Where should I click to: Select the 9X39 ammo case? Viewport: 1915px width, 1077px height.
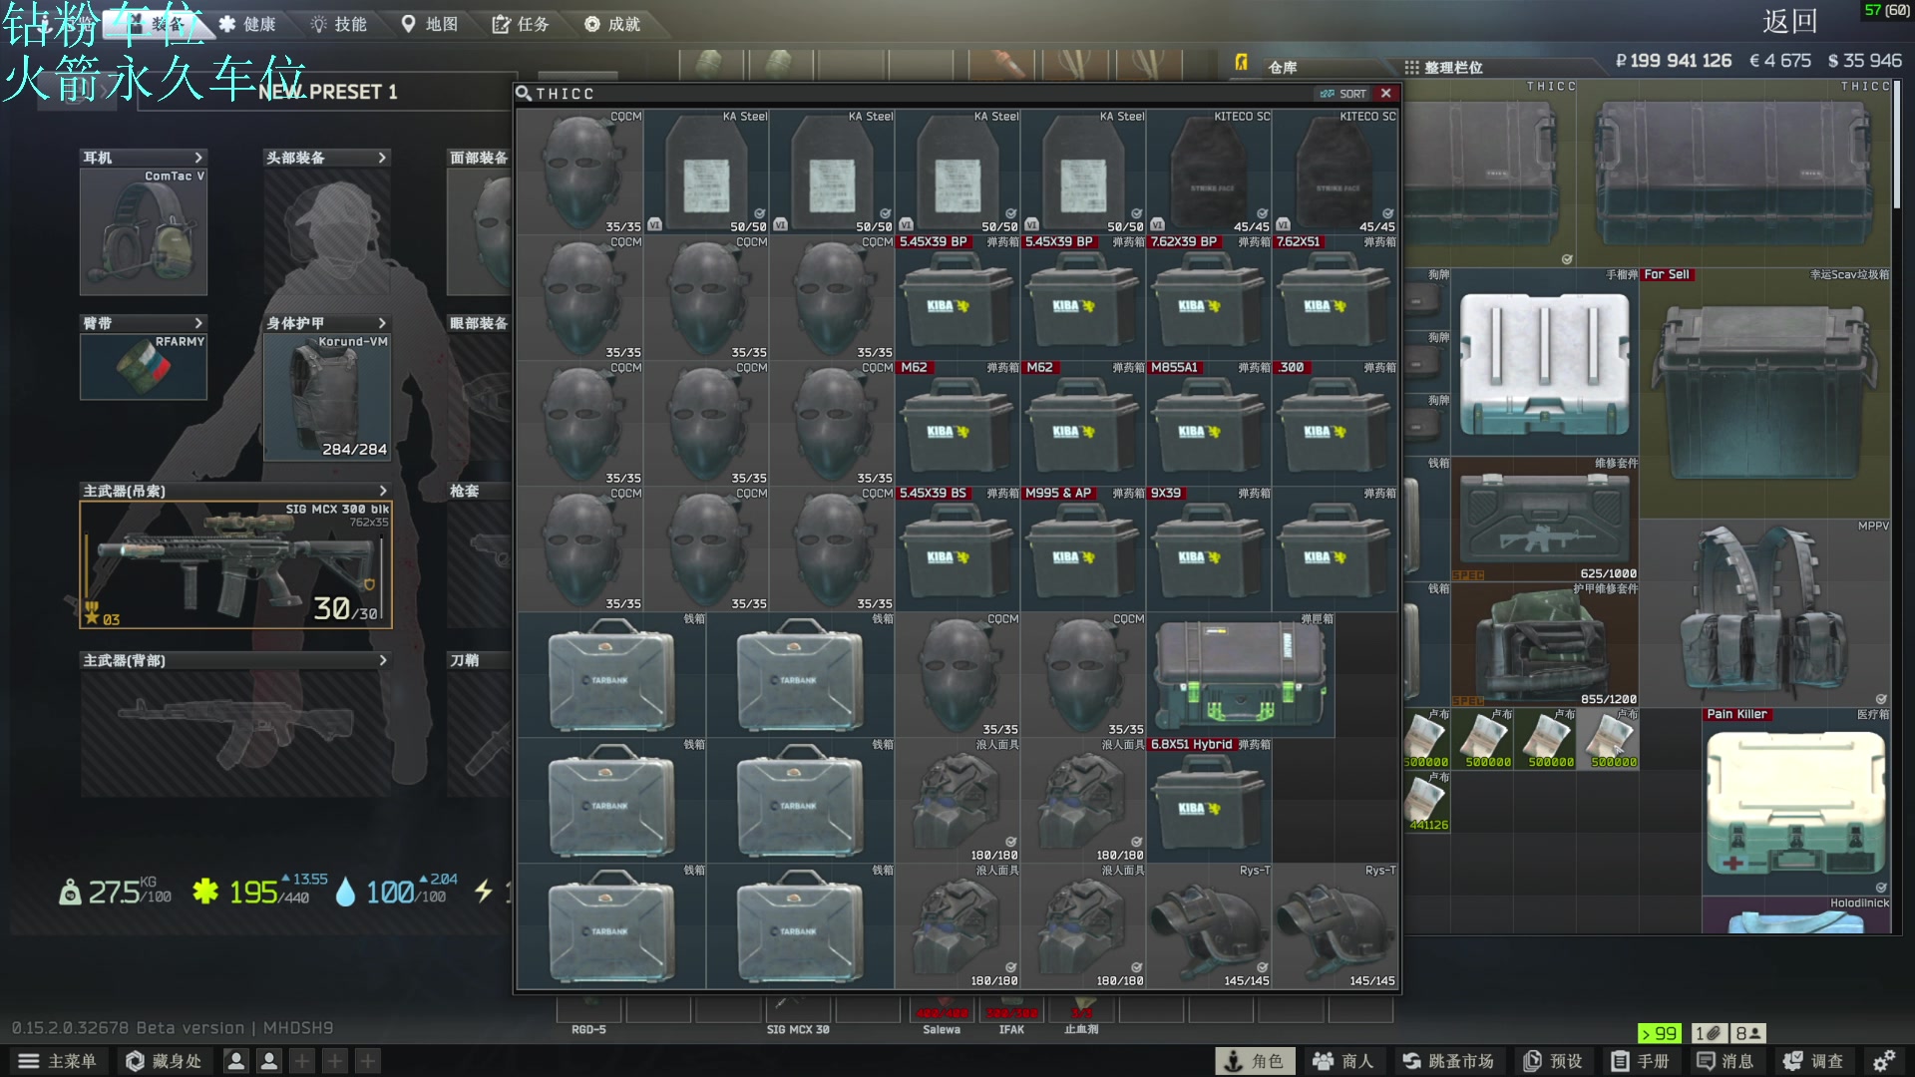[1209, 549]
